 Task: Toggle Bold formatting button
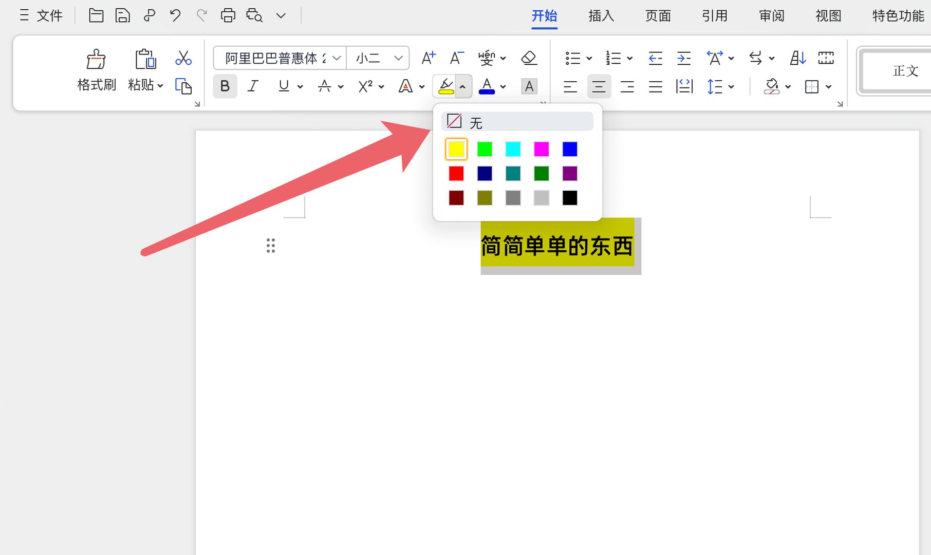coord(225,86)
